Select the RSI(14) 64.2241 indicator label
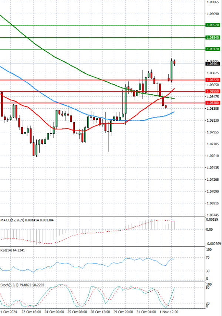This screenshot has width=222, height=316. pyautogui.click(x=13, y=250)
